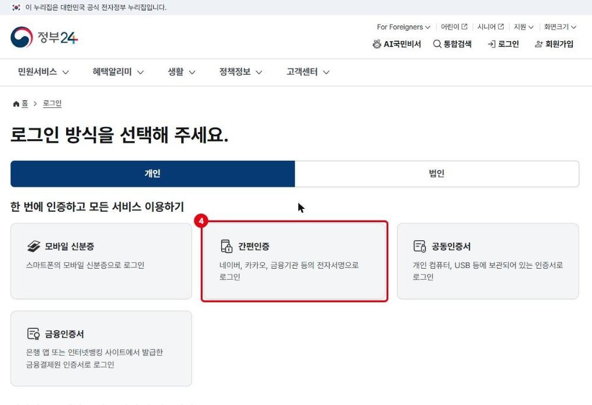Click the AI국민비서 link
592x405 pixels.
[397, 44]
